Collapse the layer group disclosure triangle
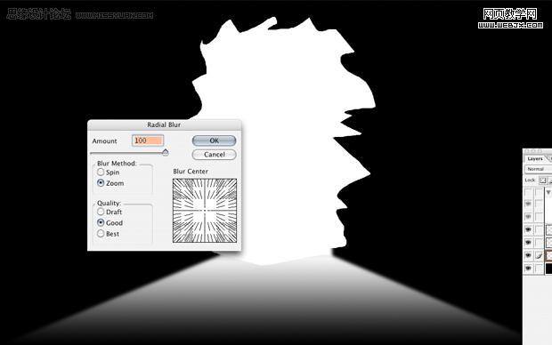 click(x=548, y=192)
